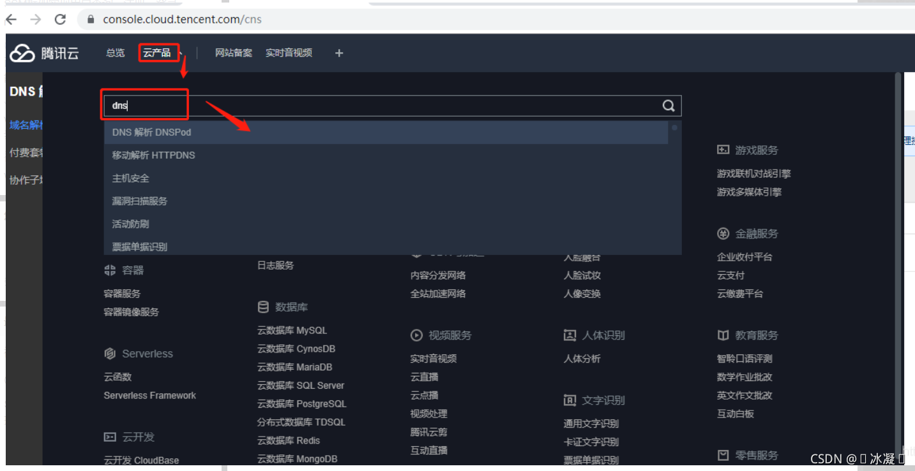Select 漏洞扫描服务 suggestion
Screen dimensions: 915x471
[386, 201]
